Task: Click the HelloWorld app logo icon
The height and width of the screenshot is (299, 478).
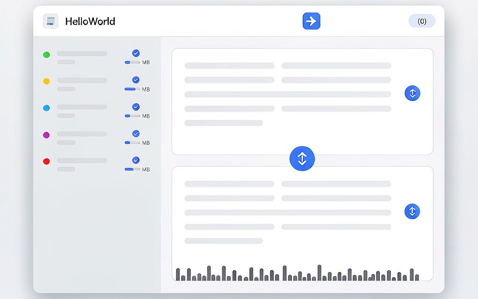Action: [x=50, y=21]
